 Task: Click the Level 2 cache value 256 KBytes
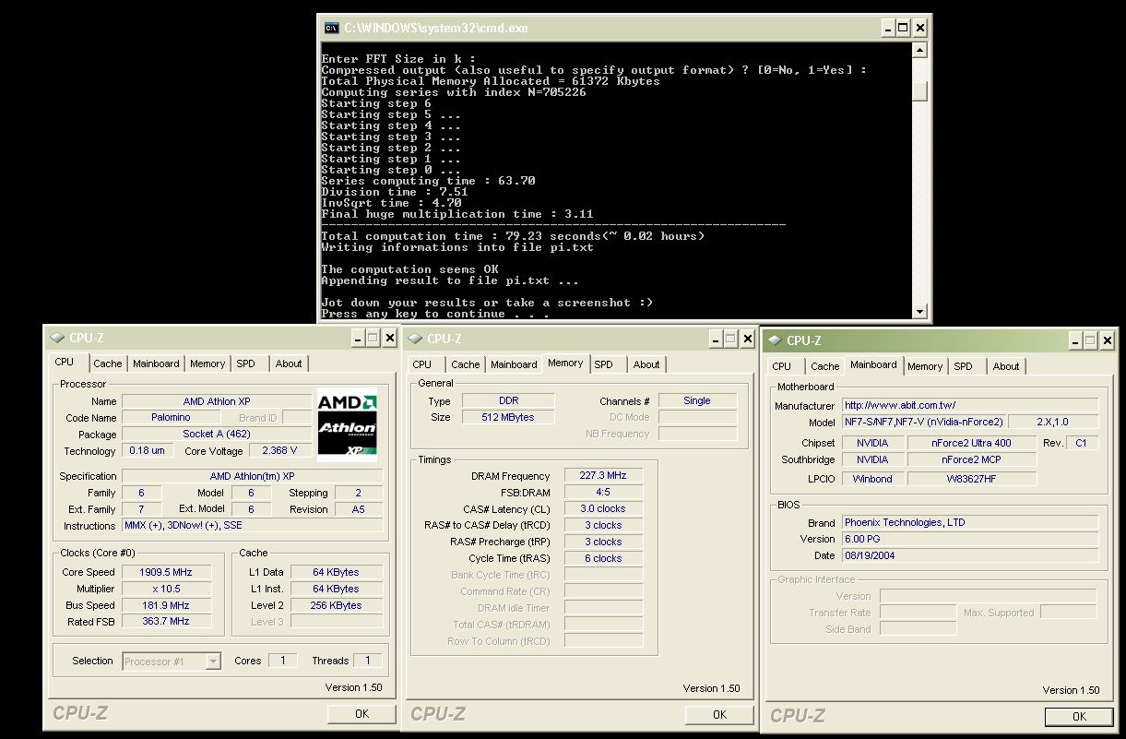click(337, 605)
